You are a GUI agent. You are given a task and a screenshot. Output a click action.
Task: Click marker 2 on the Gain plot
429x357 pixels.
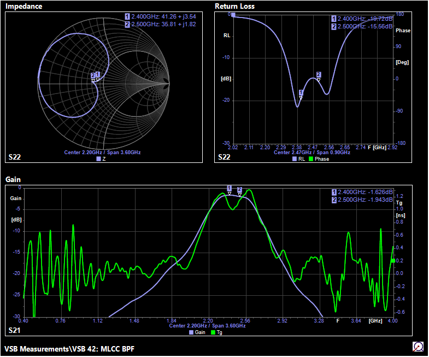pyautogui.click(x=239, y=190)
